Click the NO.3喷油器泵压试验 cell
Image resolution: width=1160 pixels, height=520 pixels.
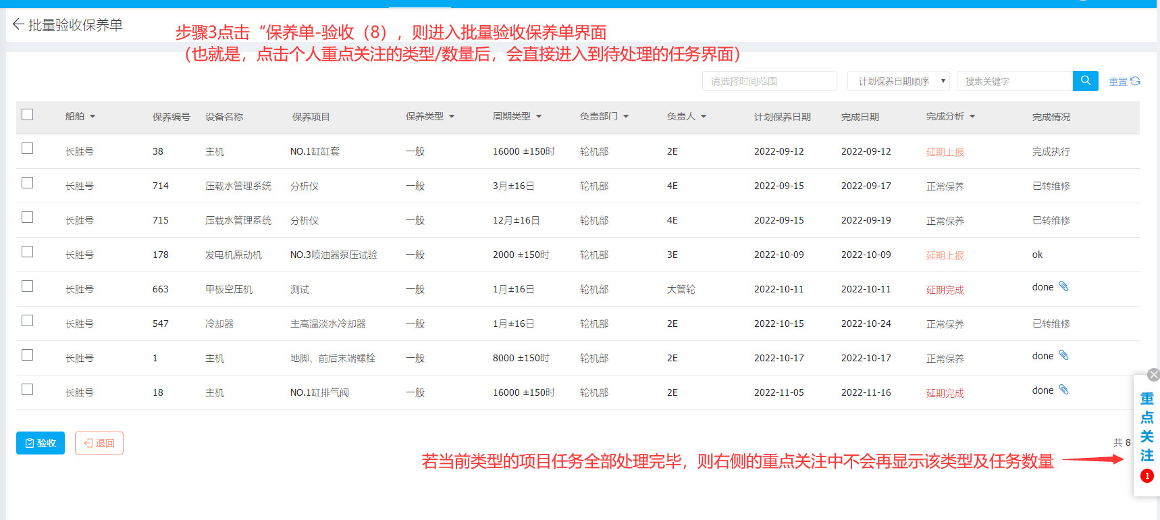[x=334, y=255]
